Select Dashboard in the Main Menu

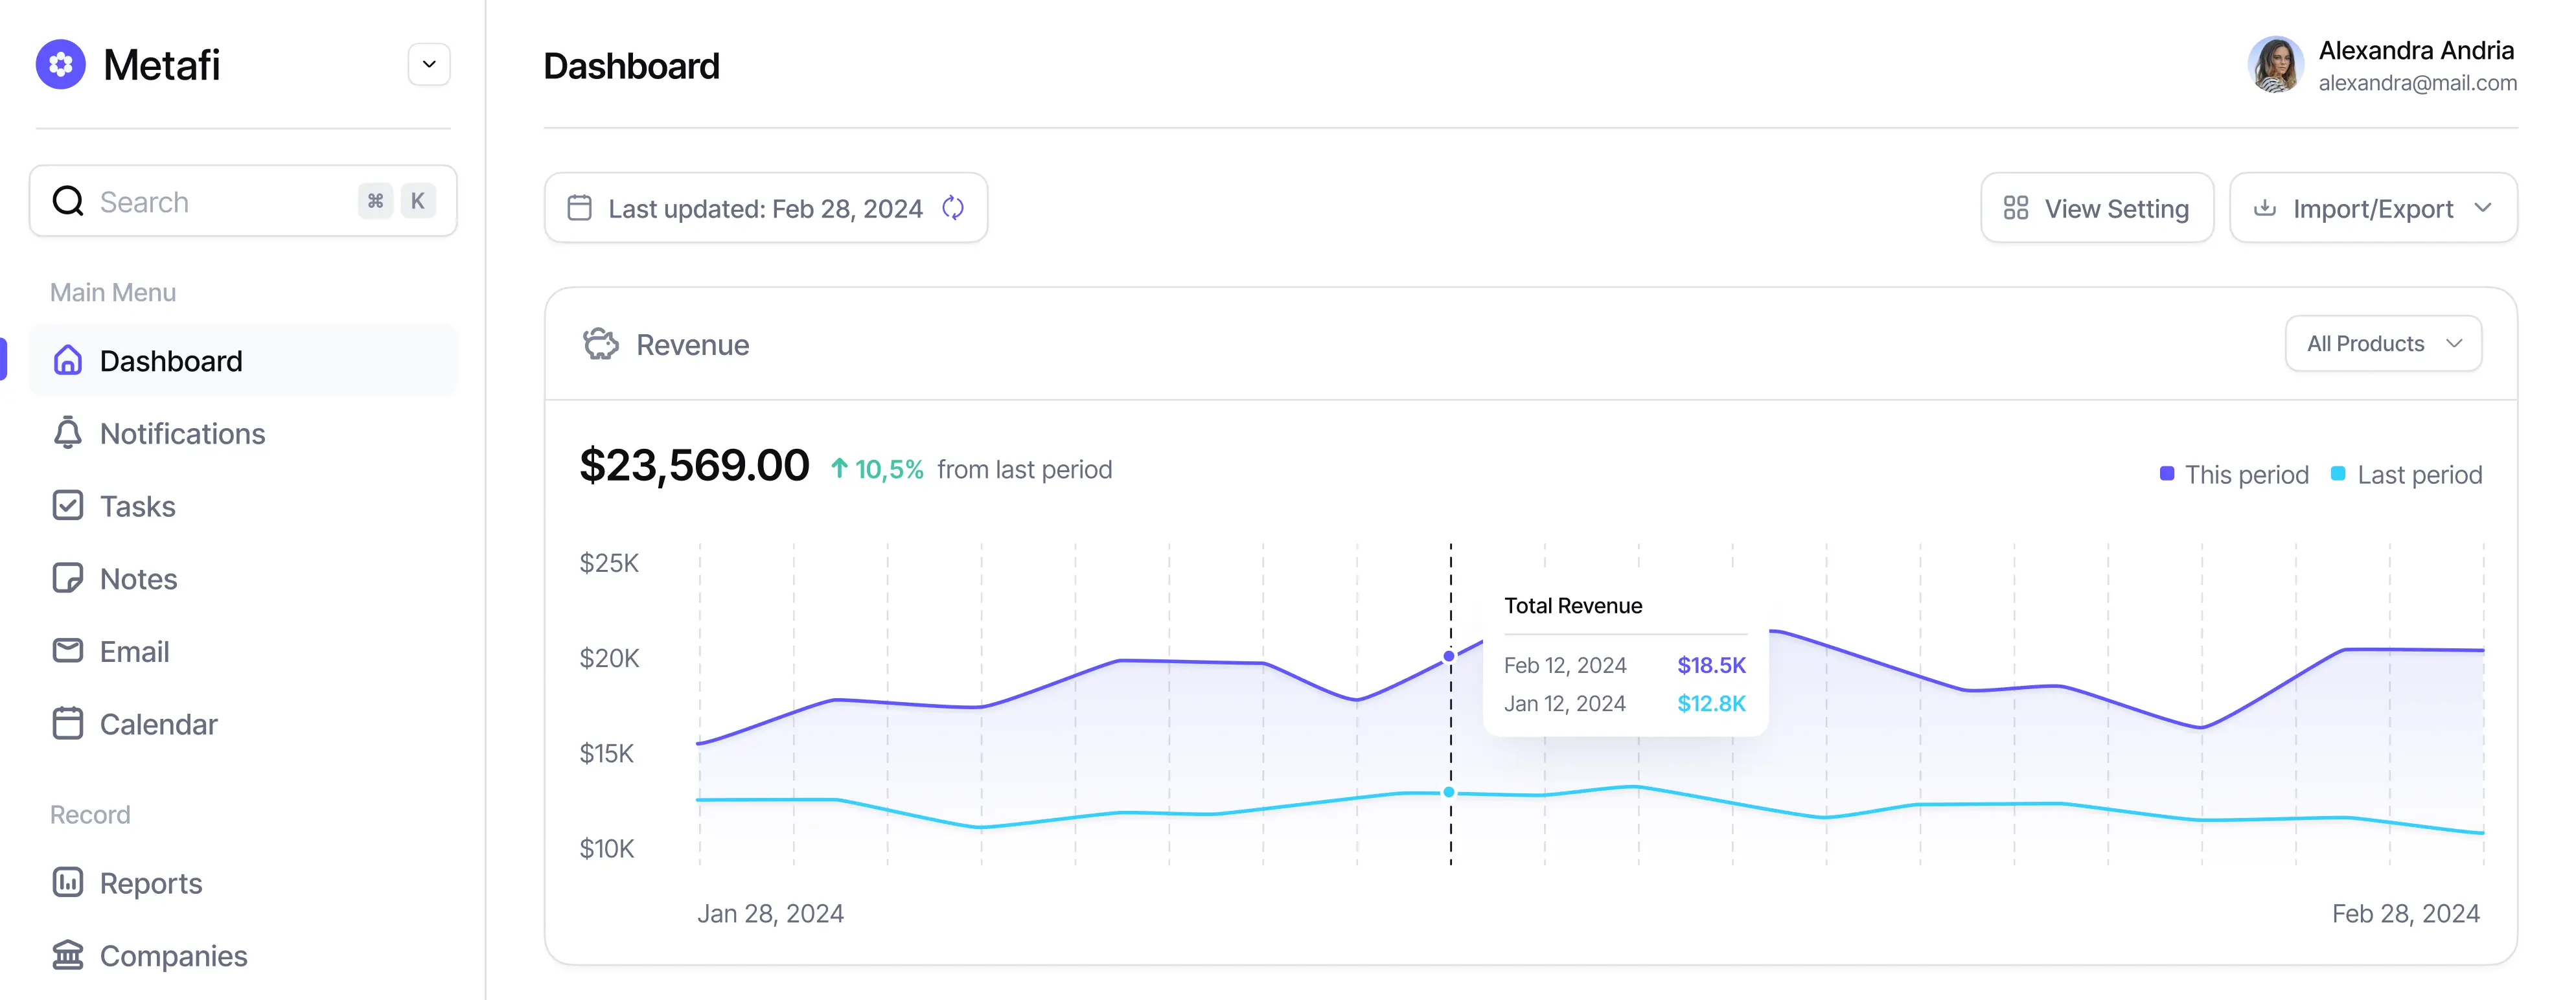coord(171,360)
